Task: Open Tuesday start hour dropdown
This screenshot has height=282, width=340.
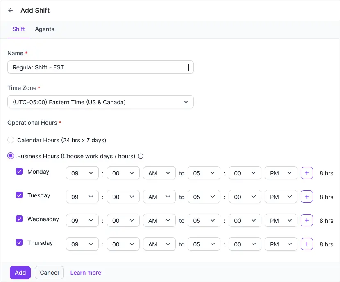Action: [x=82, y=197]
